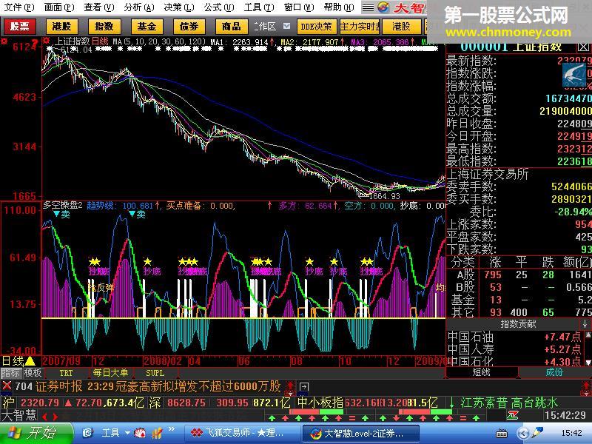592x444 pixels.
Task: Open the 分析(A) menu
Action: pos(139,7)
